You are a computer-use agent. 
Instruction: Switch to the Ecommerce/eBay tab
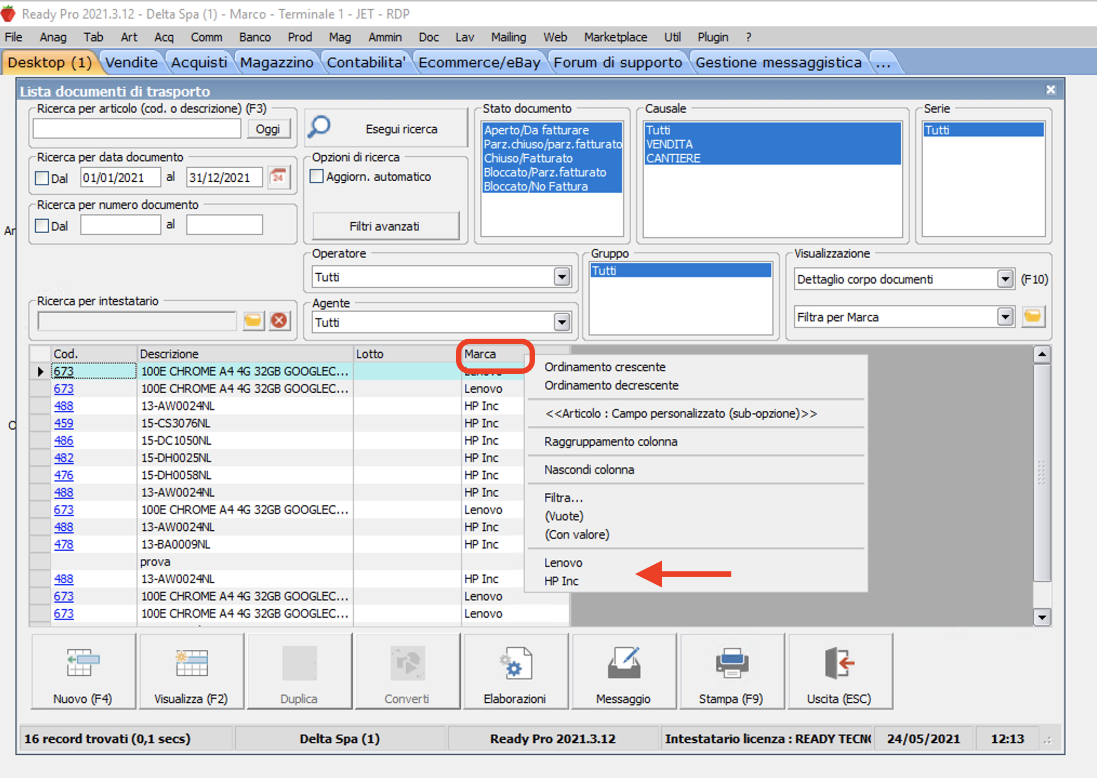tap(479, 62)
